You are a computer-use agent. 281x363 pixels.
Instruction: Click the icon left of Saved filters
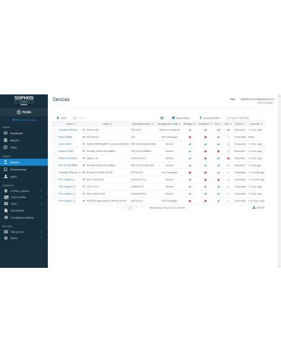tap(162, 118)
